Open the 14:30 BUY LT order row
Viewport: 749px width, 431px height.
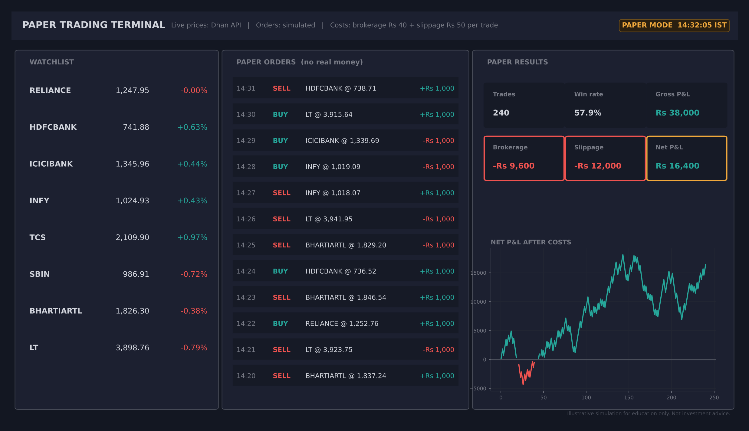click(345, 114)
